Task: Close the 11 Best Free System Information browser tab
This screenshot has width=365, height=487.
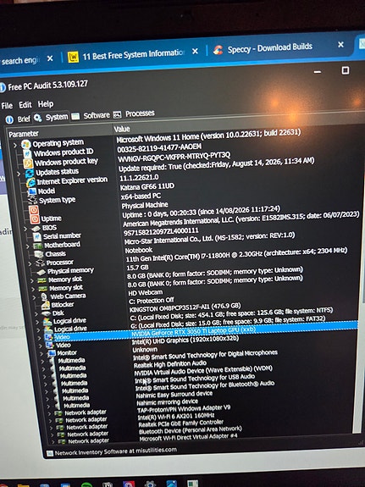Action: pos(195,52)
